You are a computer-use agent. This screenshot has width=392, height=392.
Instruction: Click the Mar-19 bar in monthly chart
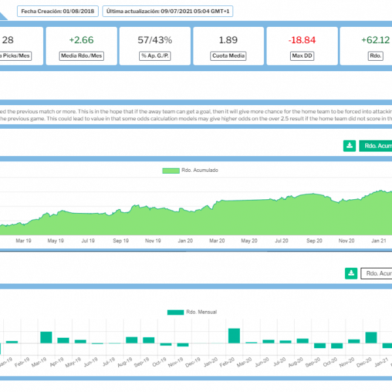(46, 337)
